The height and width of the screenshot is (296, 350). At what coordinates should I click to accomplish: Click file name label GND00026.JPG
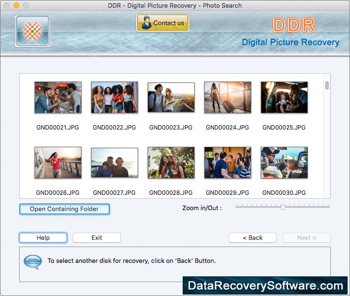coord(58,192)
